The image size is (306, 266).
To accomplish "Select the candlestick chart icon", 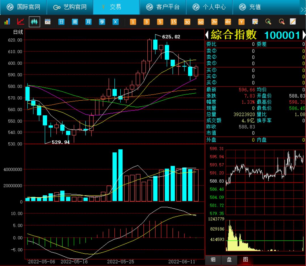I will pyautogui.click(x=34, y=21).
